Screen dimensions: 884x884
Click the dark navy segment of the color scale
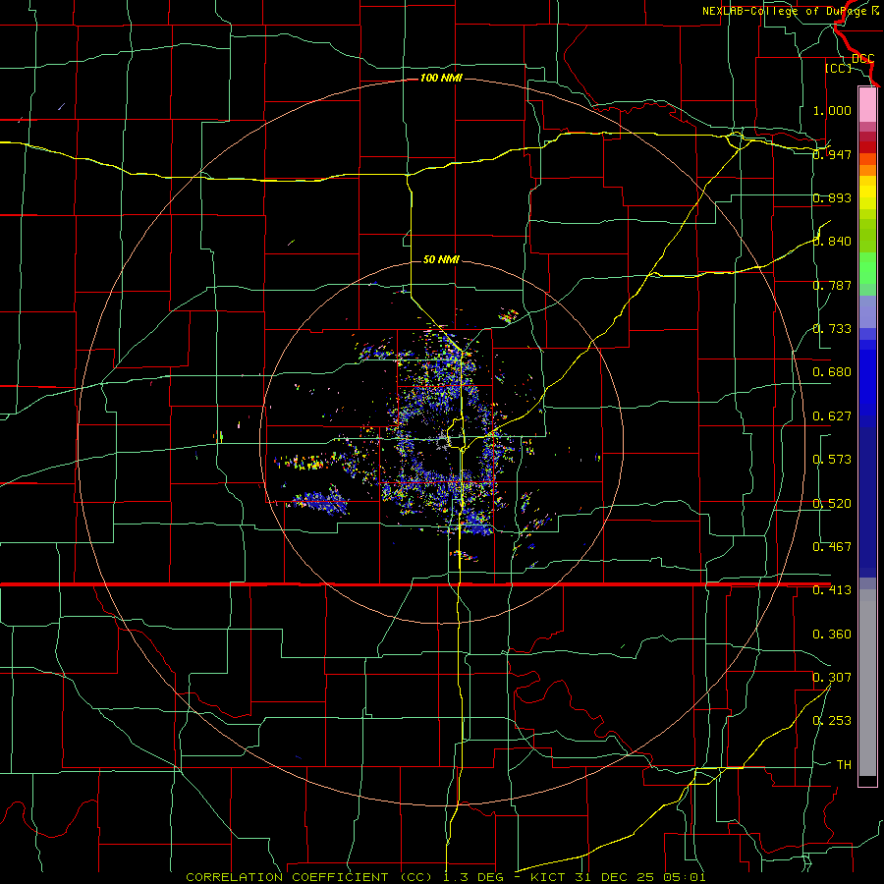pyautogui.click(x=867, y=502)
